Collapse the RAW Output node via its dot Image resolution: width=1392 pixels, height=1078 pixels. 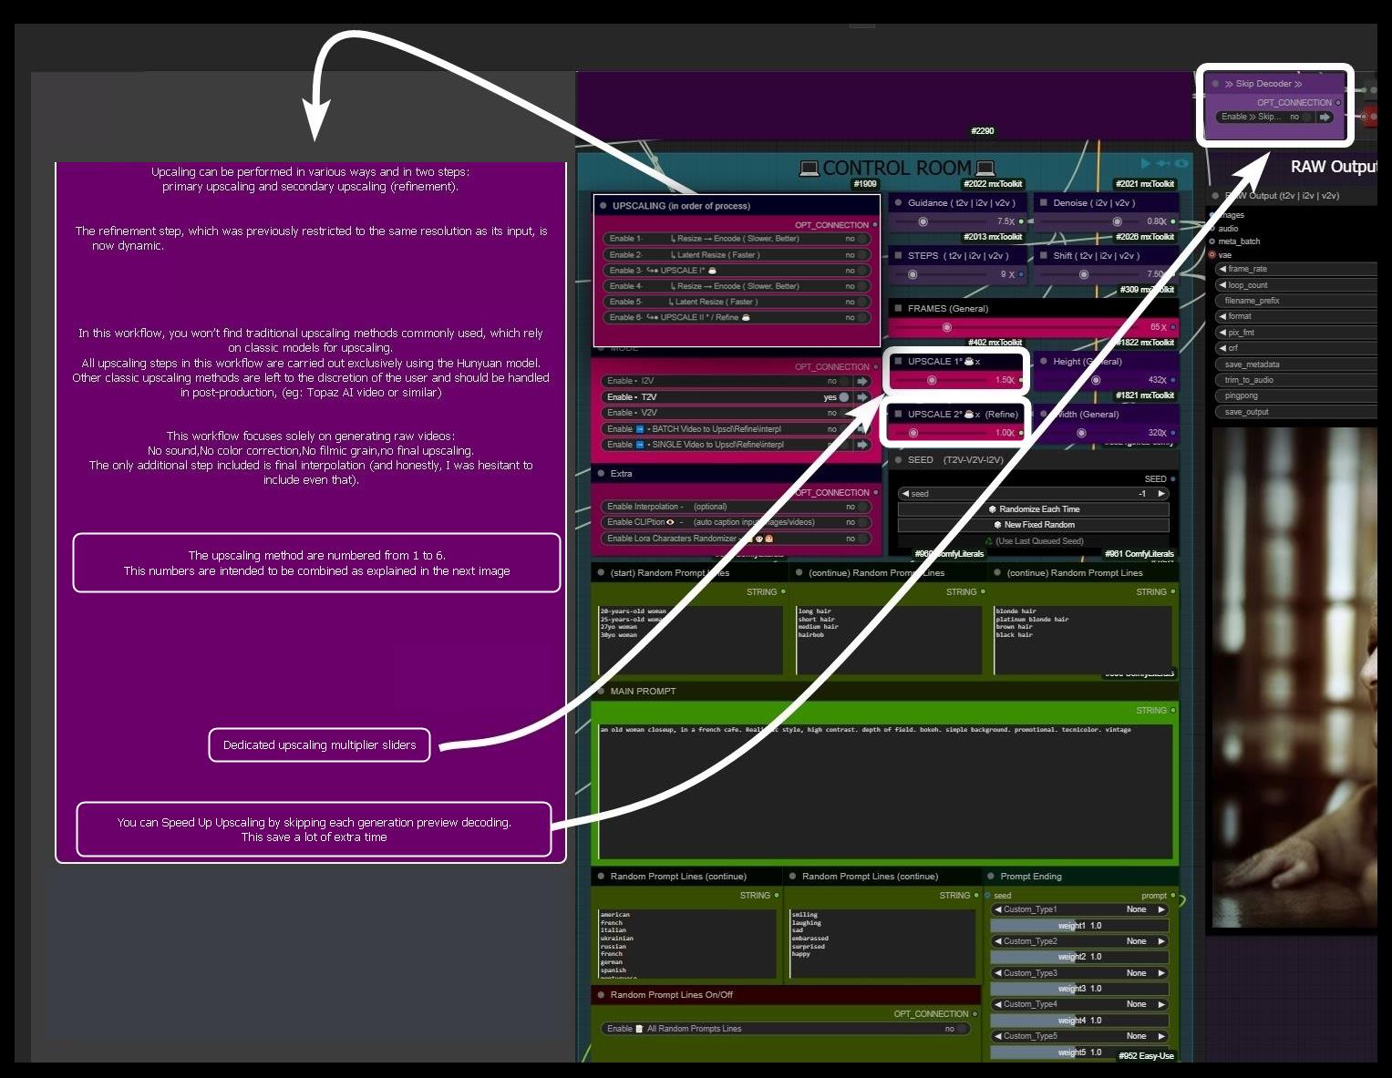(1216, 196)
